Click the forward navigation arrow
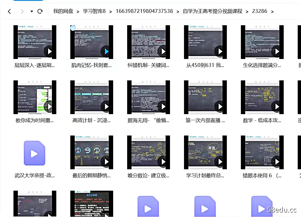Viewport: 301px width, 217px height. 22,12
